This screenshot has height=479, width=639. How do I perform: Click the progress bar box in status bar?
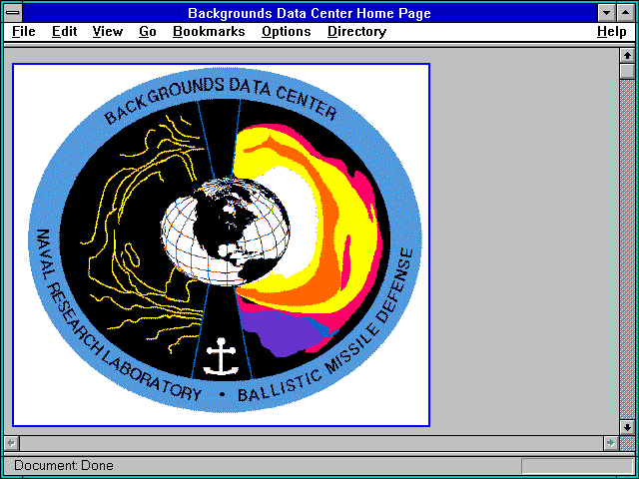tap(577, 466)
